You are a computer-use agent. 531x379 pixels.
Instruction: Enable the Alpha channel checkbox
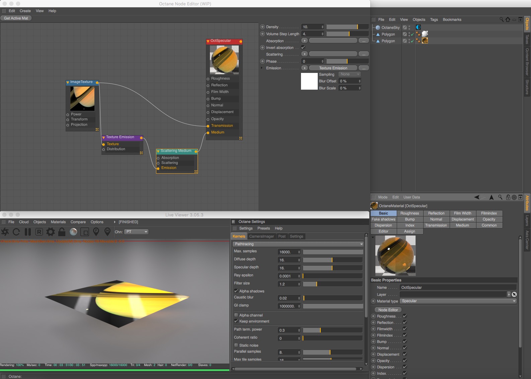[x=236, y=315]
